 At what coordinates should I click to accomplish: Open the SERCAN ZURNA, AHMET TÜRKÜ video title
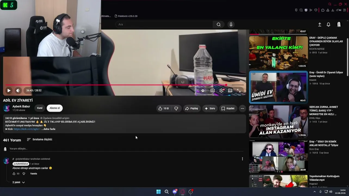324,111
